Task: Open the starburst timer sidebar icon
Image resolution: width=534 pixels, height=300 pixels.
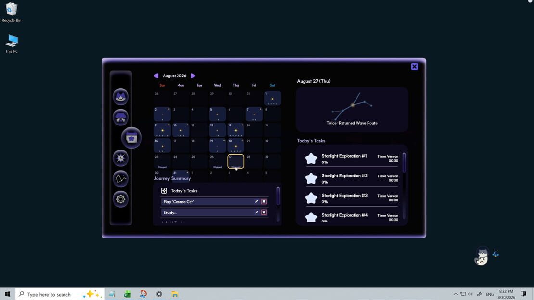Action: 121,158
